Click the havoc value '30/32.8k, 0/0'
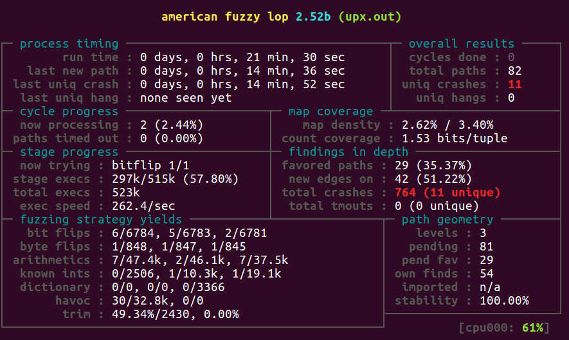This screenshot has width=569, height=340. (x=158, y=300)
